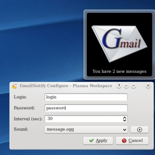The width and height of the screenshot is (155, 155).
Task: Minimize dialog with the down-chevron title button
Action: click(126, 86)
